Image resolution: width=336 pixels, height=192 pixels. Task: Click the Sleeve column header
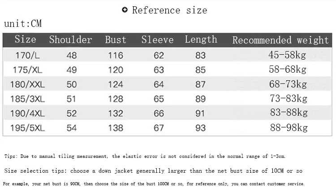[x=157, y=39]
